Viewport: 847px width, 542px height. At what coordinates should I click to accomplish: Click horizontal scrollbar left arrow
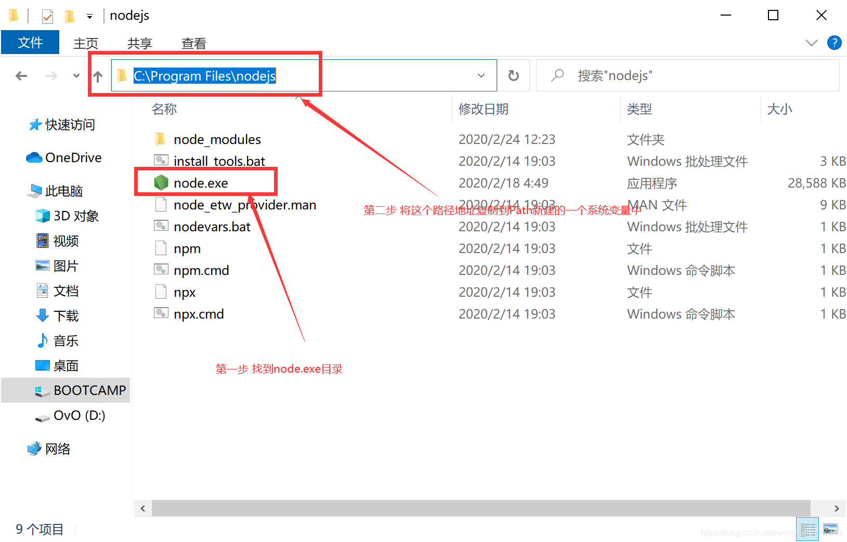pyautogui.click(x=143, y=508)
